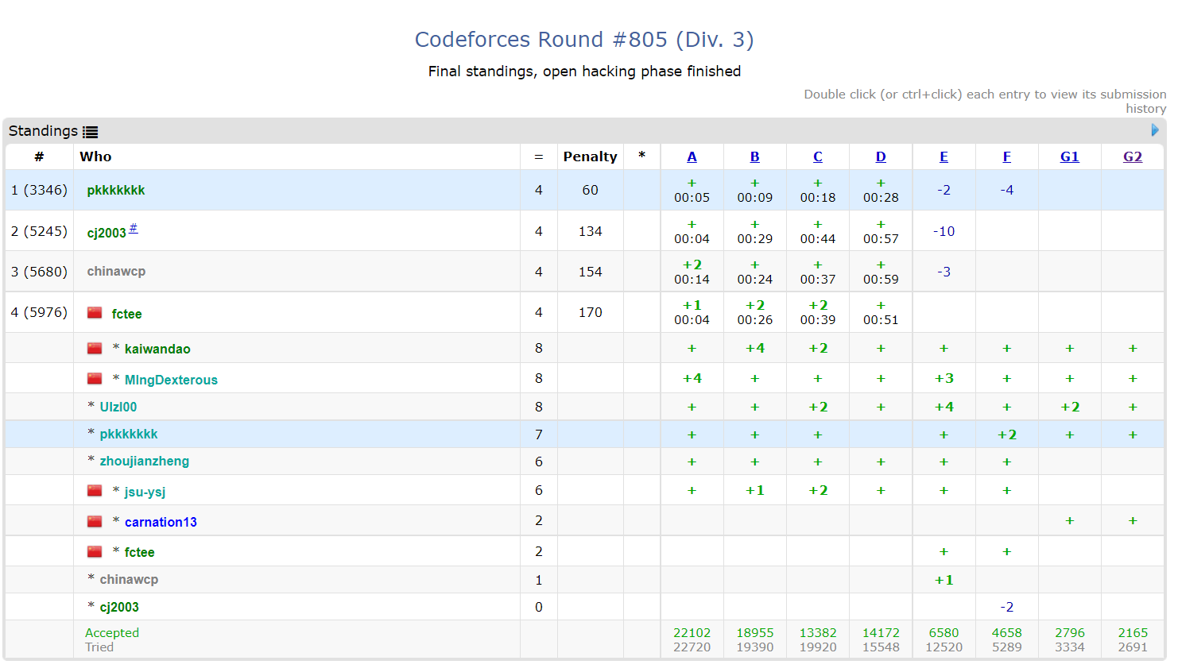Open problem A from the column header

[x=692, y=156]
